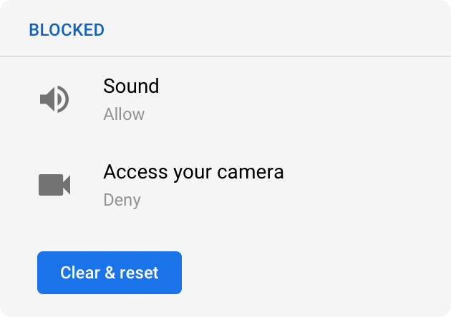This screenshot has width=451, height=317.
Task: Change camera permission from Deny
Action: tap(122, 200)
